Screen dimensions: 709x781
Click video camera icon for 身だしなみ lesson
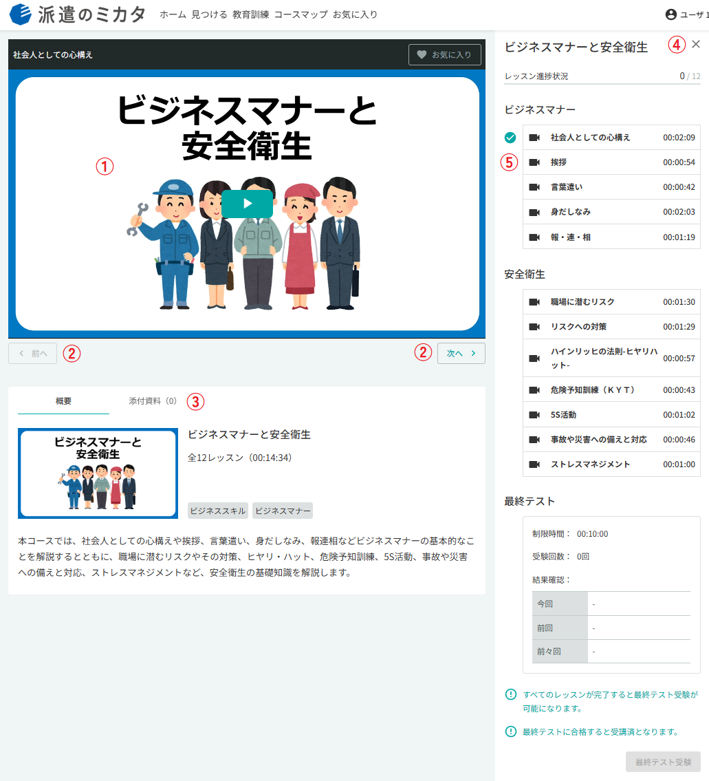click(x=534, y=212)
